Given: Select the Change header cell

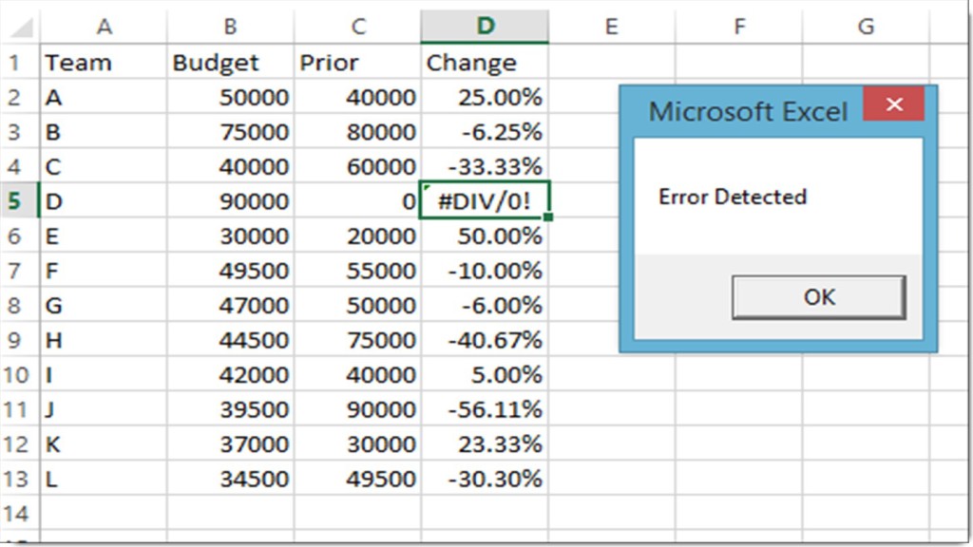Looking at the screenshot, I should 485,63.
